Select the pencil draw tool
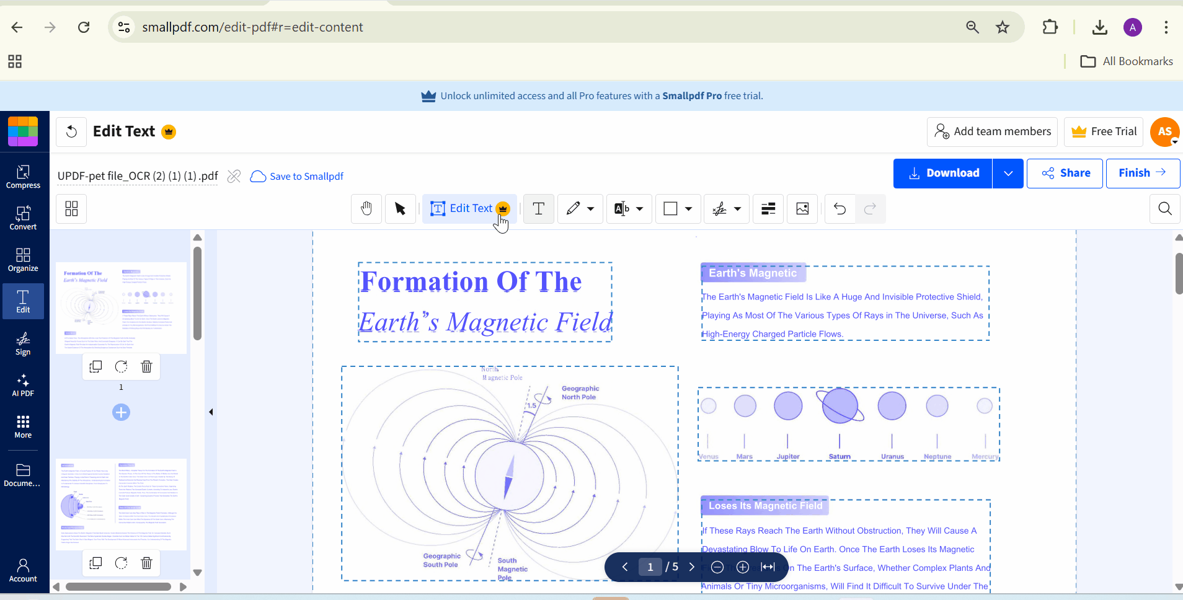 (x=574, y=209)
